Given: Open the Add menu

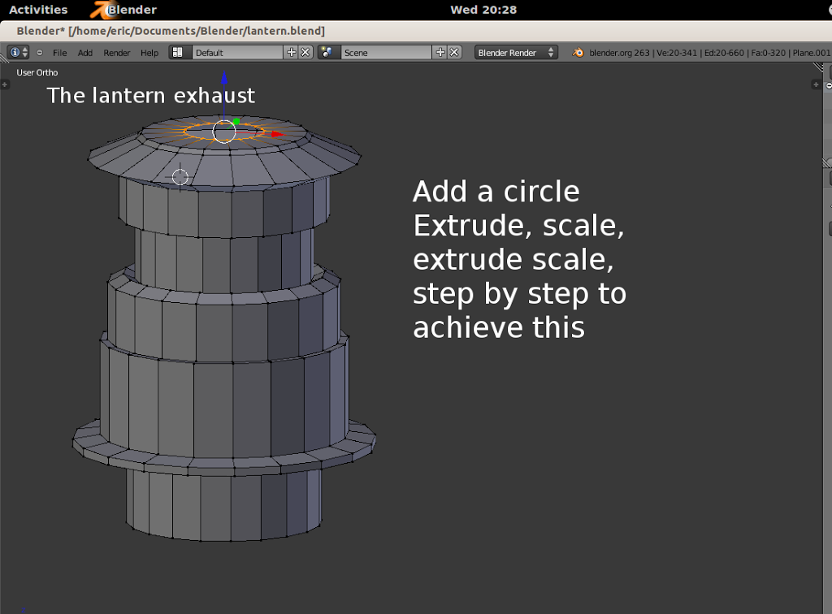Looking at the screenshot, I should [85, 53].
